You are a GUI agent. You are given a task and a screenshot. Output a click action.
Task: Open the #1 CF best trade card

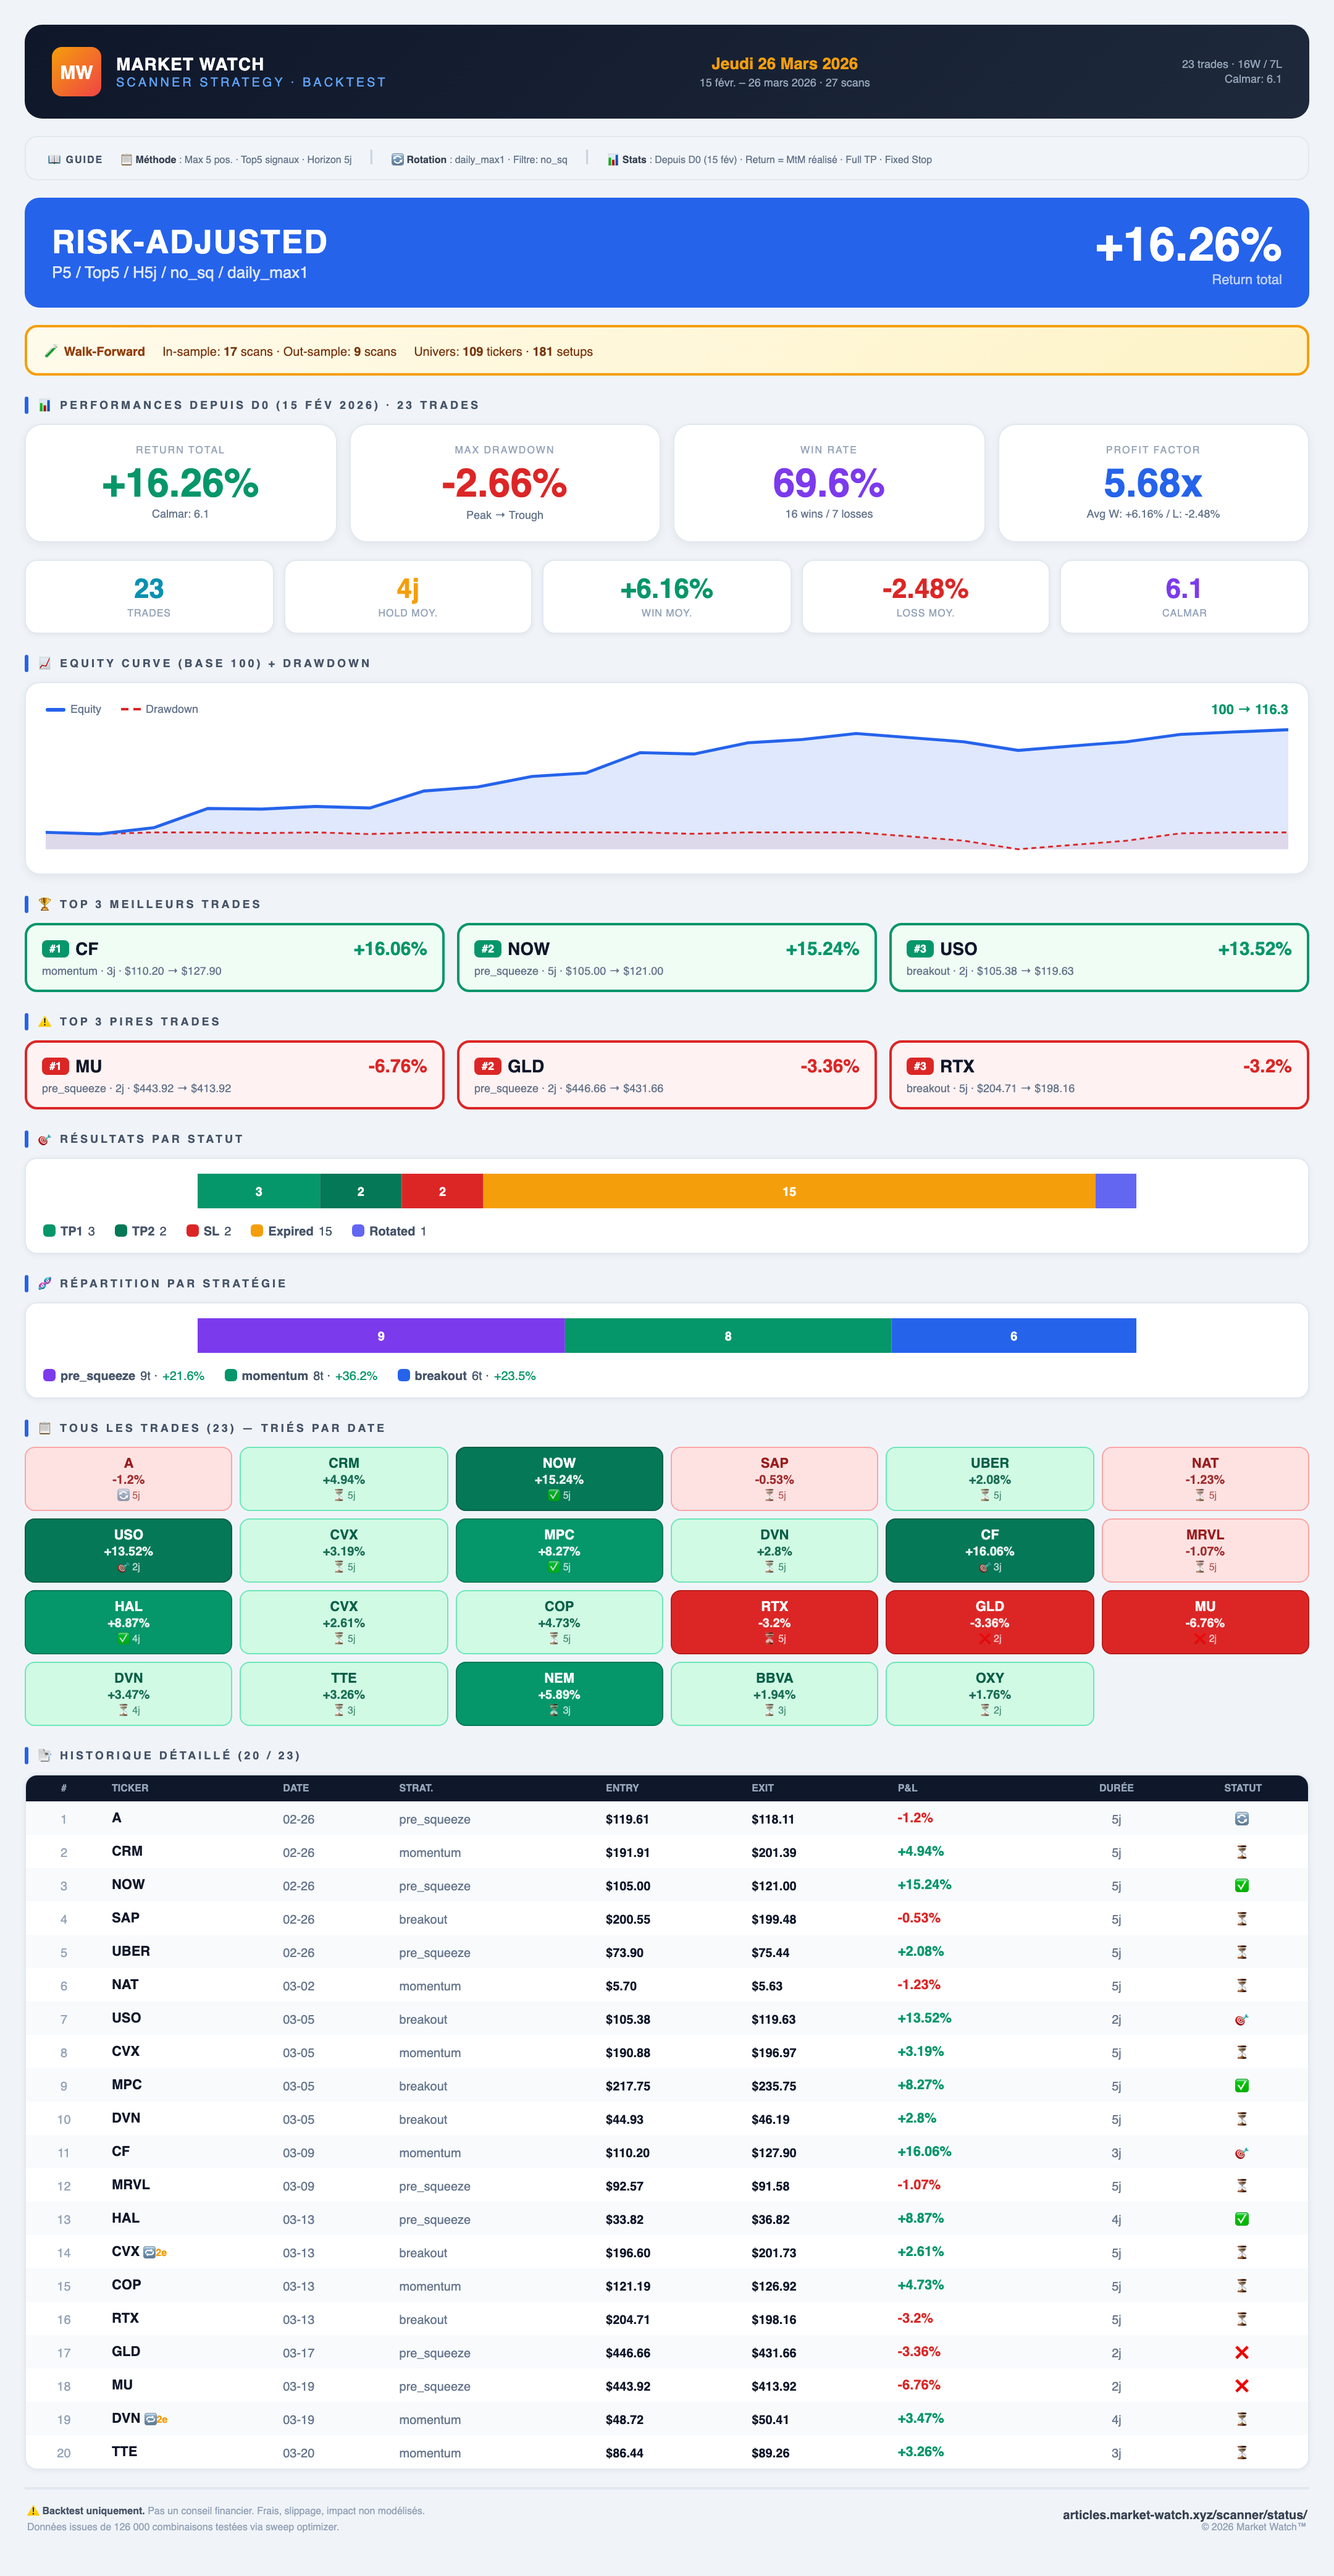[x=234, y=958]
